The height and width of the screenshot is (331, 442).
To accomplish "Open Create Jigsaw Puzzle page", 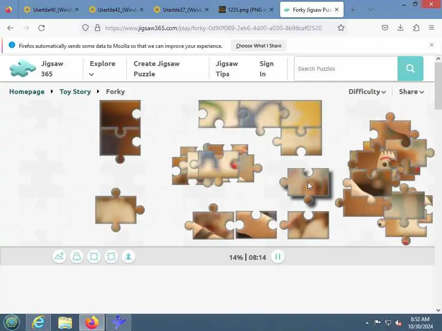I will (156, 69).
